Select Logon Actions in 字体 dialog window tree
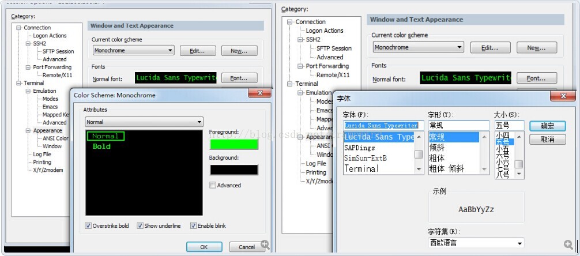The width and height of the screenshot is (580, 256). pos(325,31)
